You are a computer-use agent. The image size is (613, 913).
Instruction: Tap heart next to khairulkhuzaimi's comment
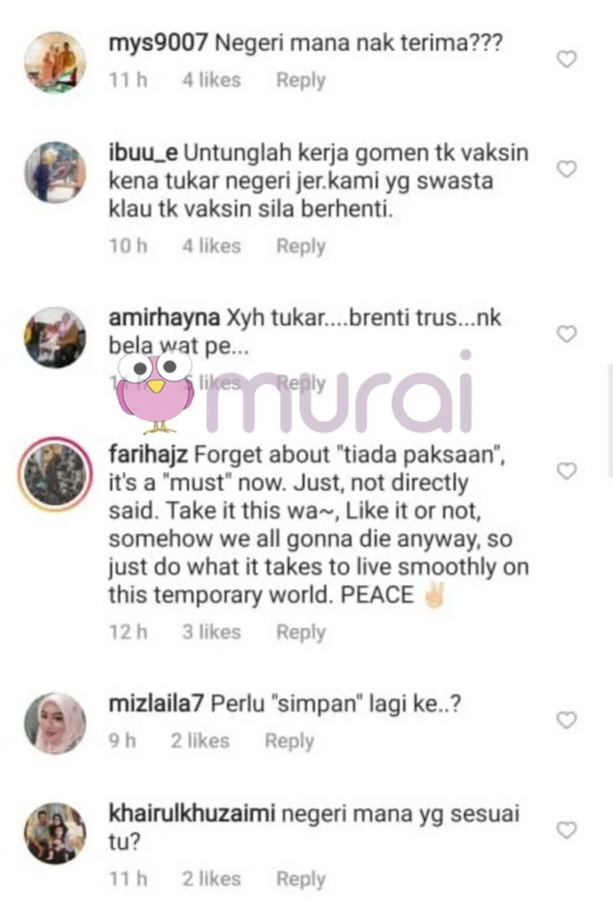click(567, 830)
